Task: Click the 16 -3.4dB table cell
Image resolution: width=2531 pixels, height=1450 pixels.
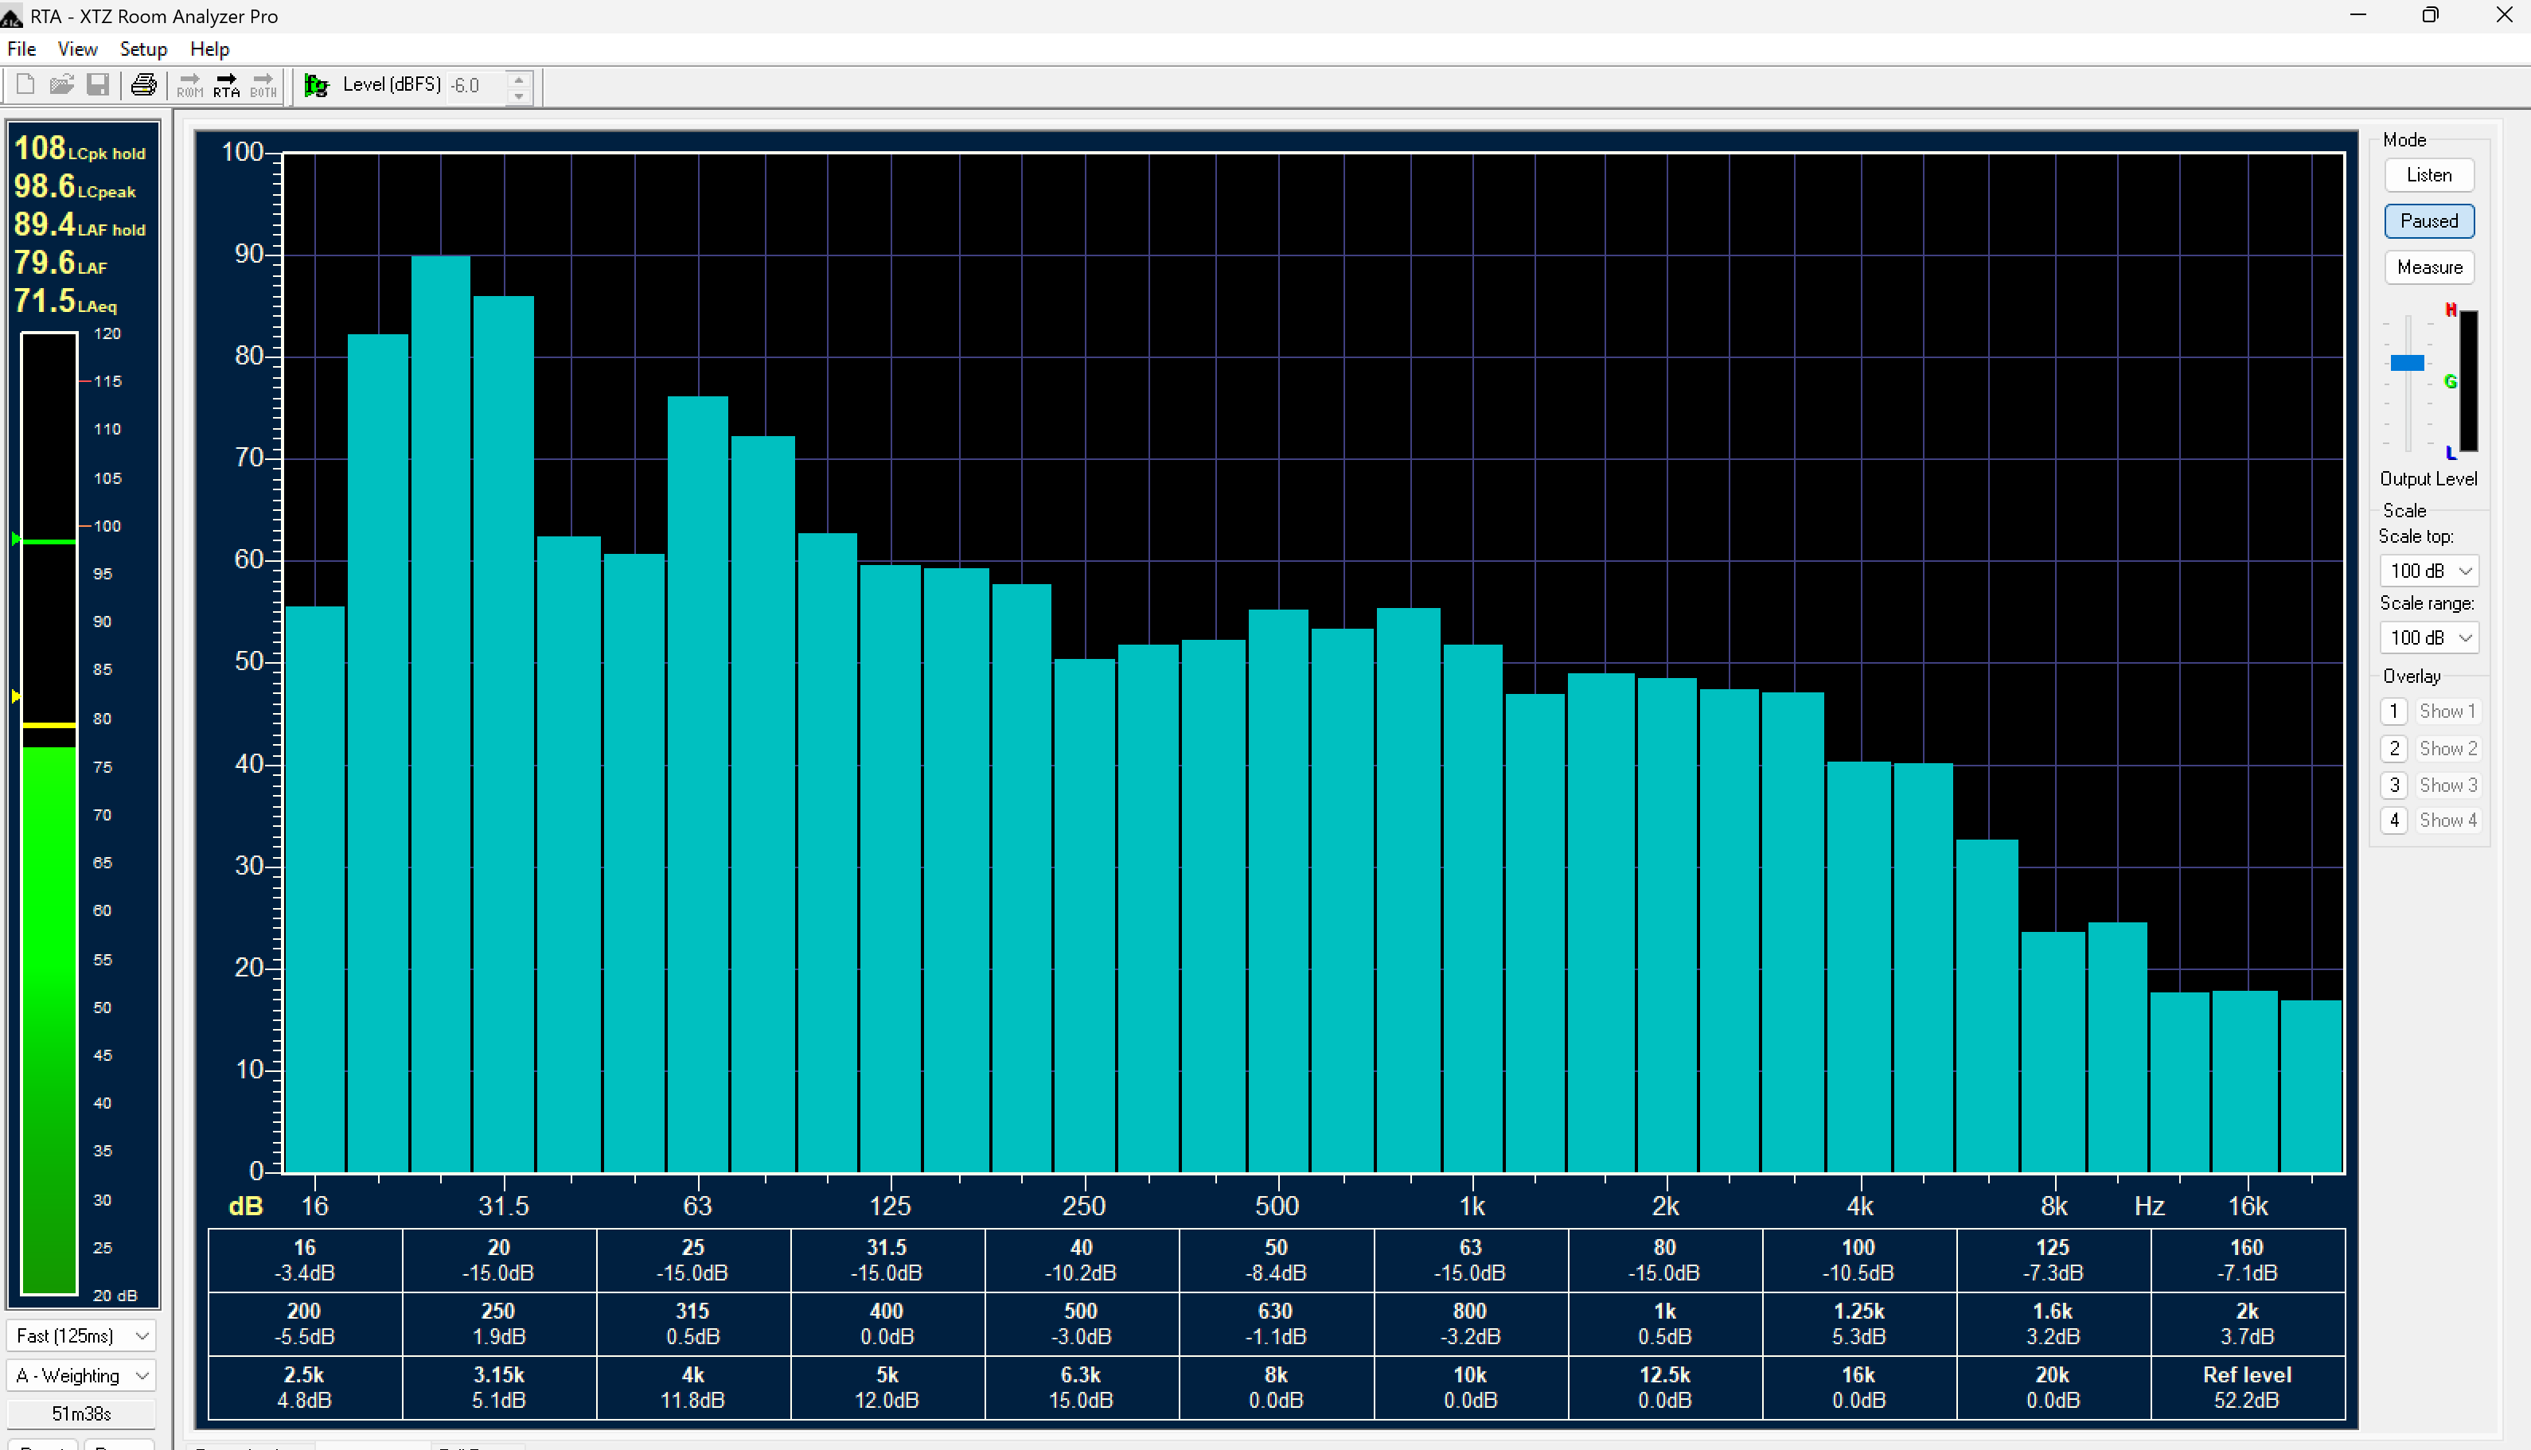Action: tap(305, 1260)
